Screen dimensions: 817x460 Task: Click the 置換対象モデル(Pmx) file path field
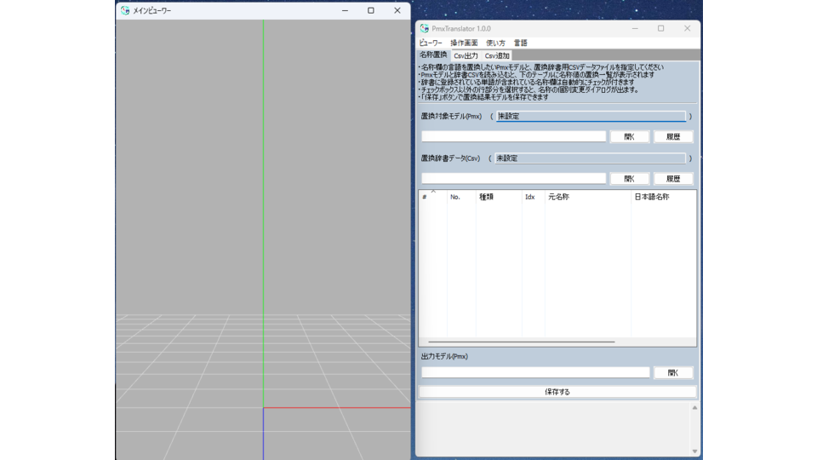[x=514, y=136]
